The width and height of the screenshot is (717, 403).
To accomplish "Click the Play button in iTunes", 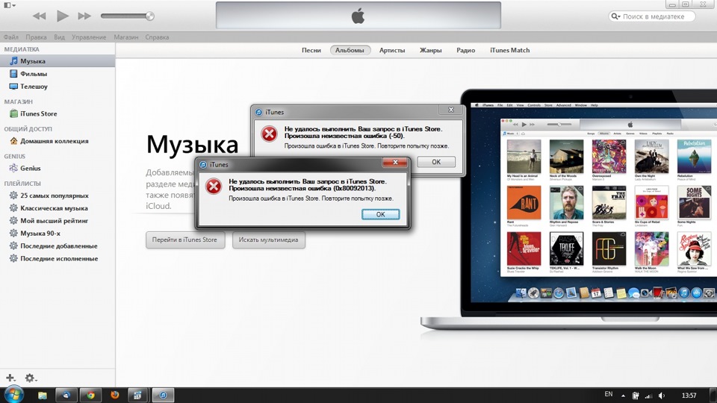I will click(x=62, y=16).
